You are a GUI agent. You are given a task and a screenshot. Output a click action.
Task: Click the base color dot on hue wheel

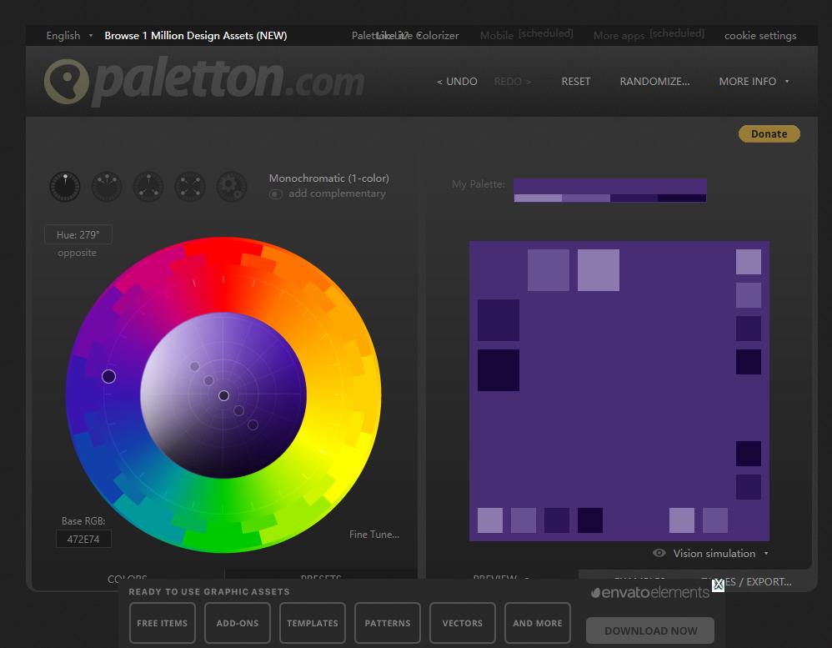click(x=108, y=377)
